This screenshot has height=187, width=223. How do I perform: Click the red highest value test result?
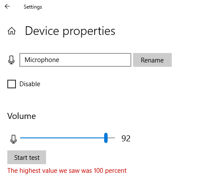(67, 171)
